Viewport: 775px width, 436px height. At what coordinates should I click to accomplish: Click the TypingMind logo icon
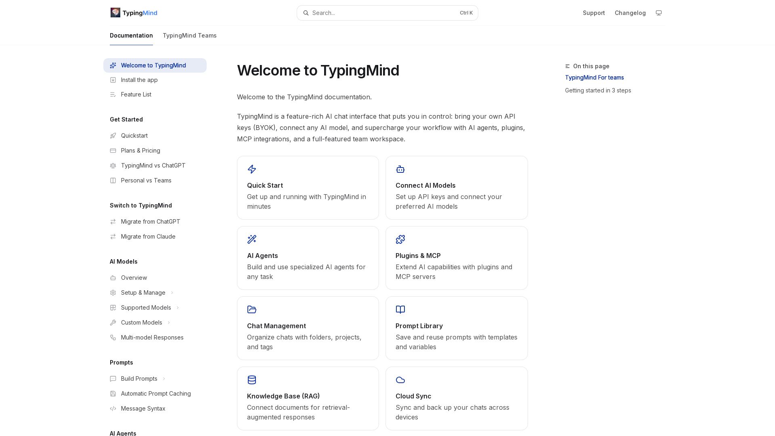(x=115, y=13)
